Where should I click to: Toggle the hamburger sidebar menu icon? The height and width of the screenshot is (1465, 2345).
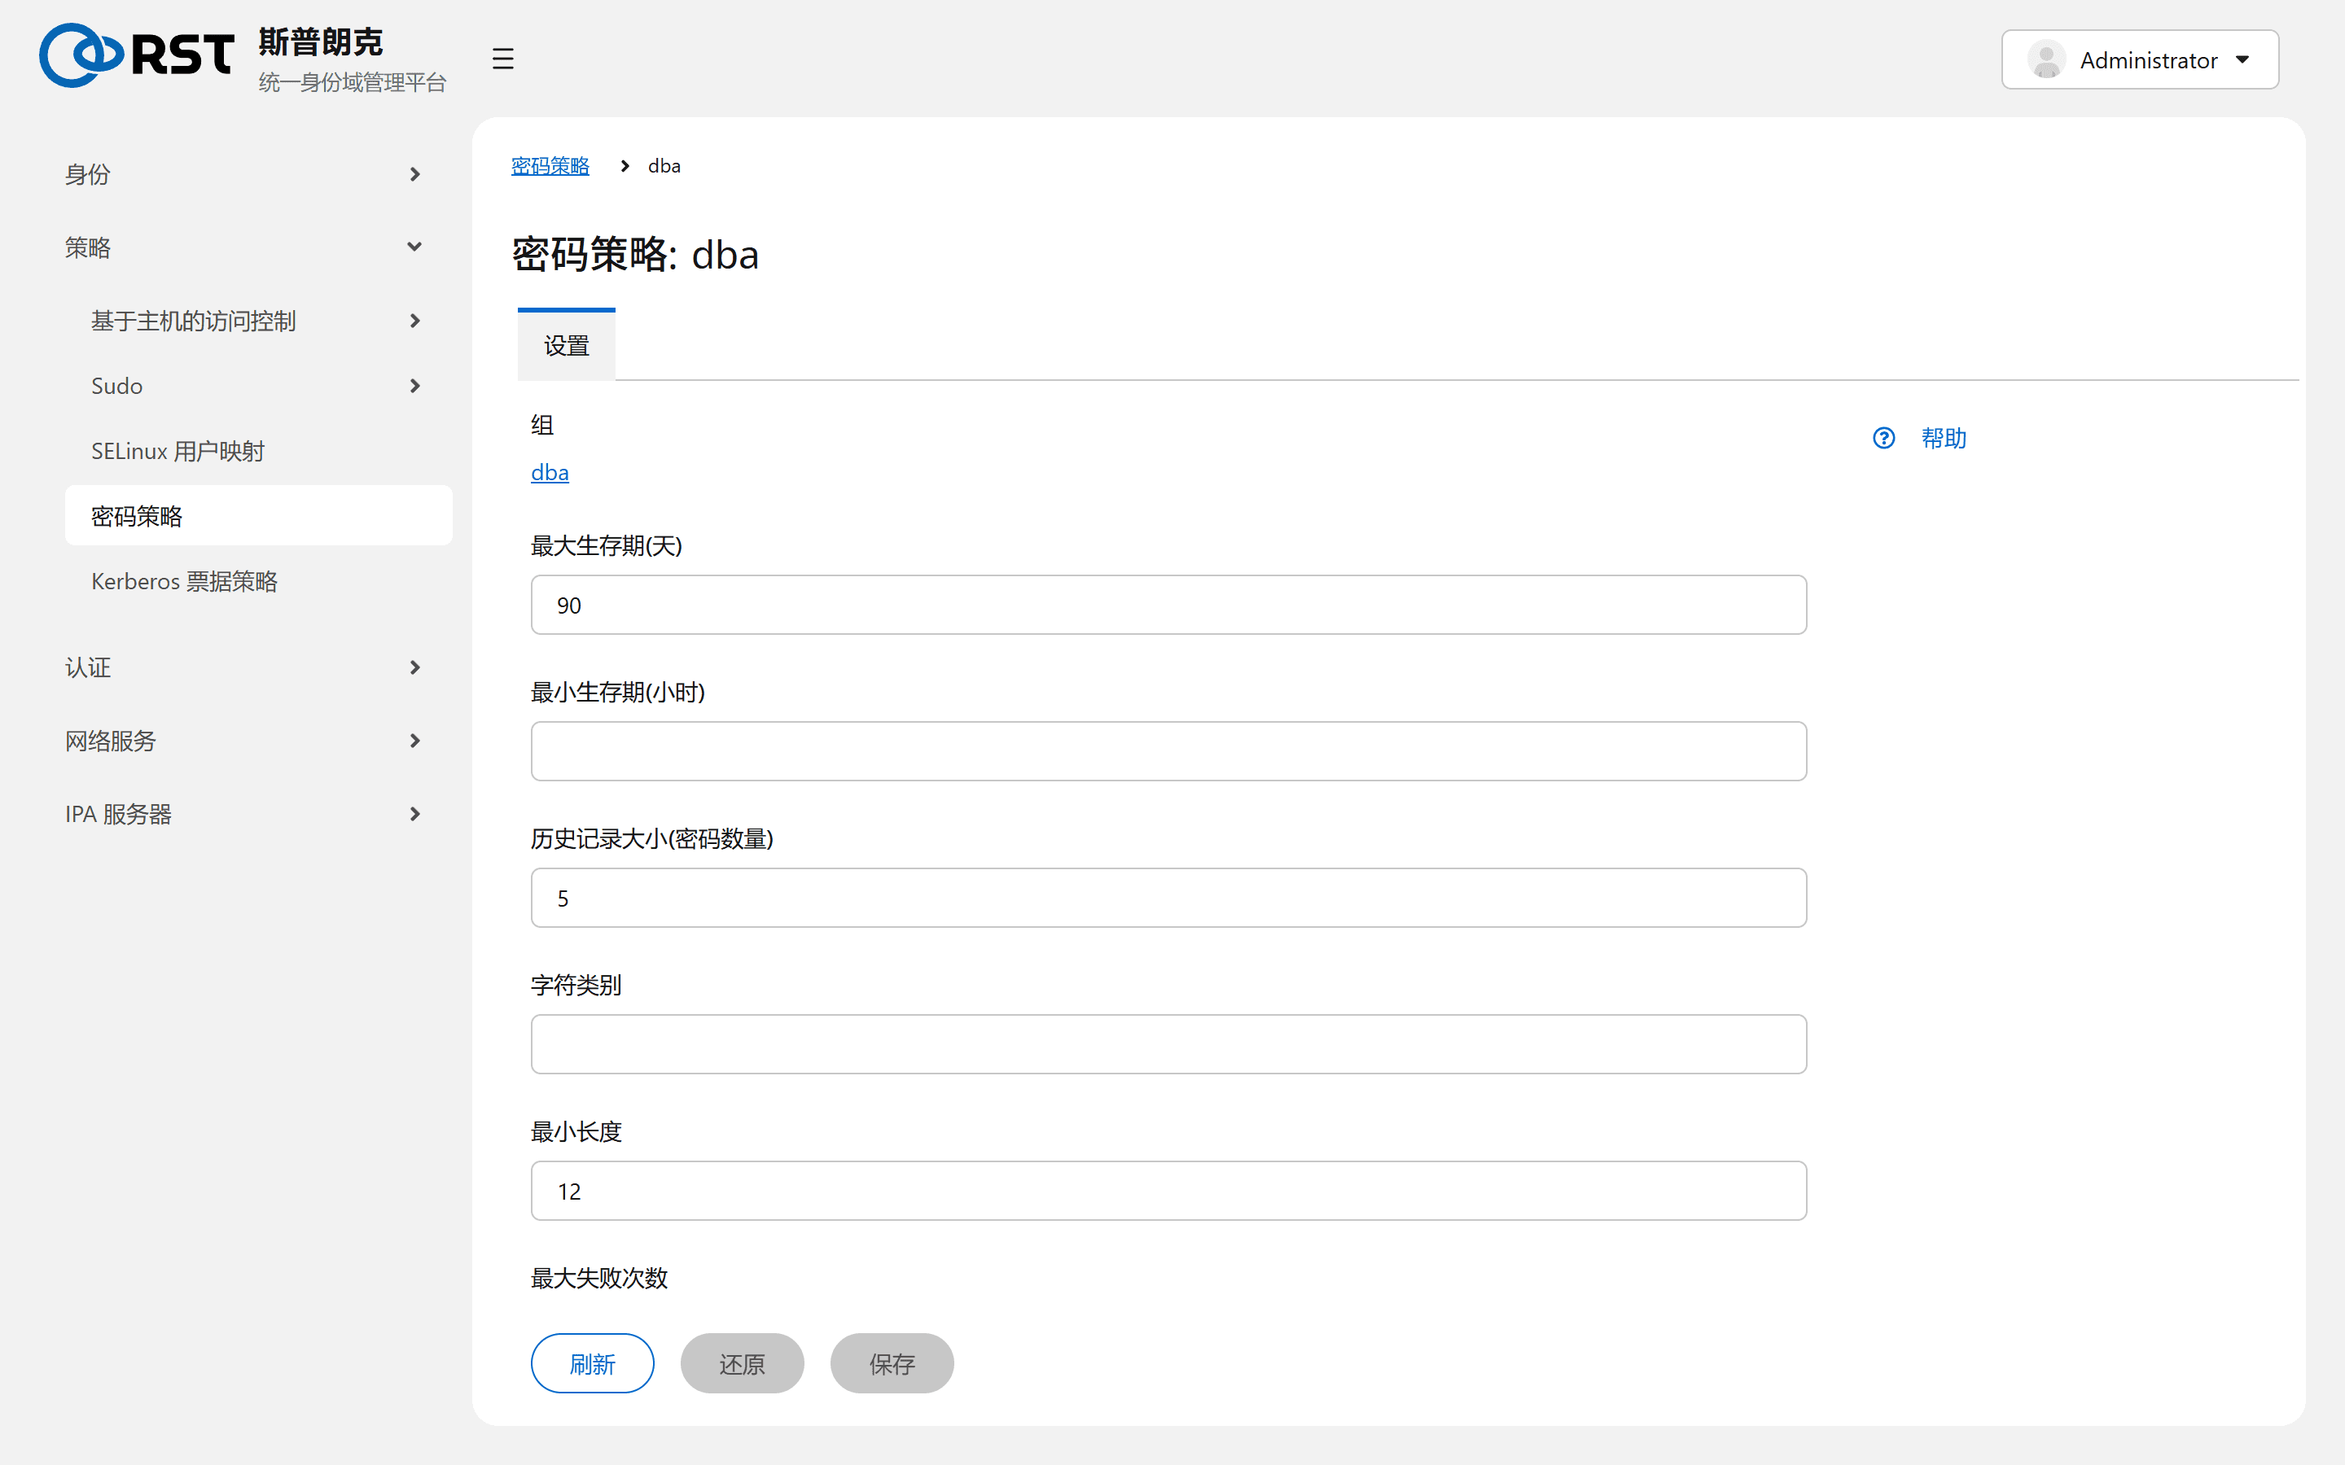(x=502, y=58)
